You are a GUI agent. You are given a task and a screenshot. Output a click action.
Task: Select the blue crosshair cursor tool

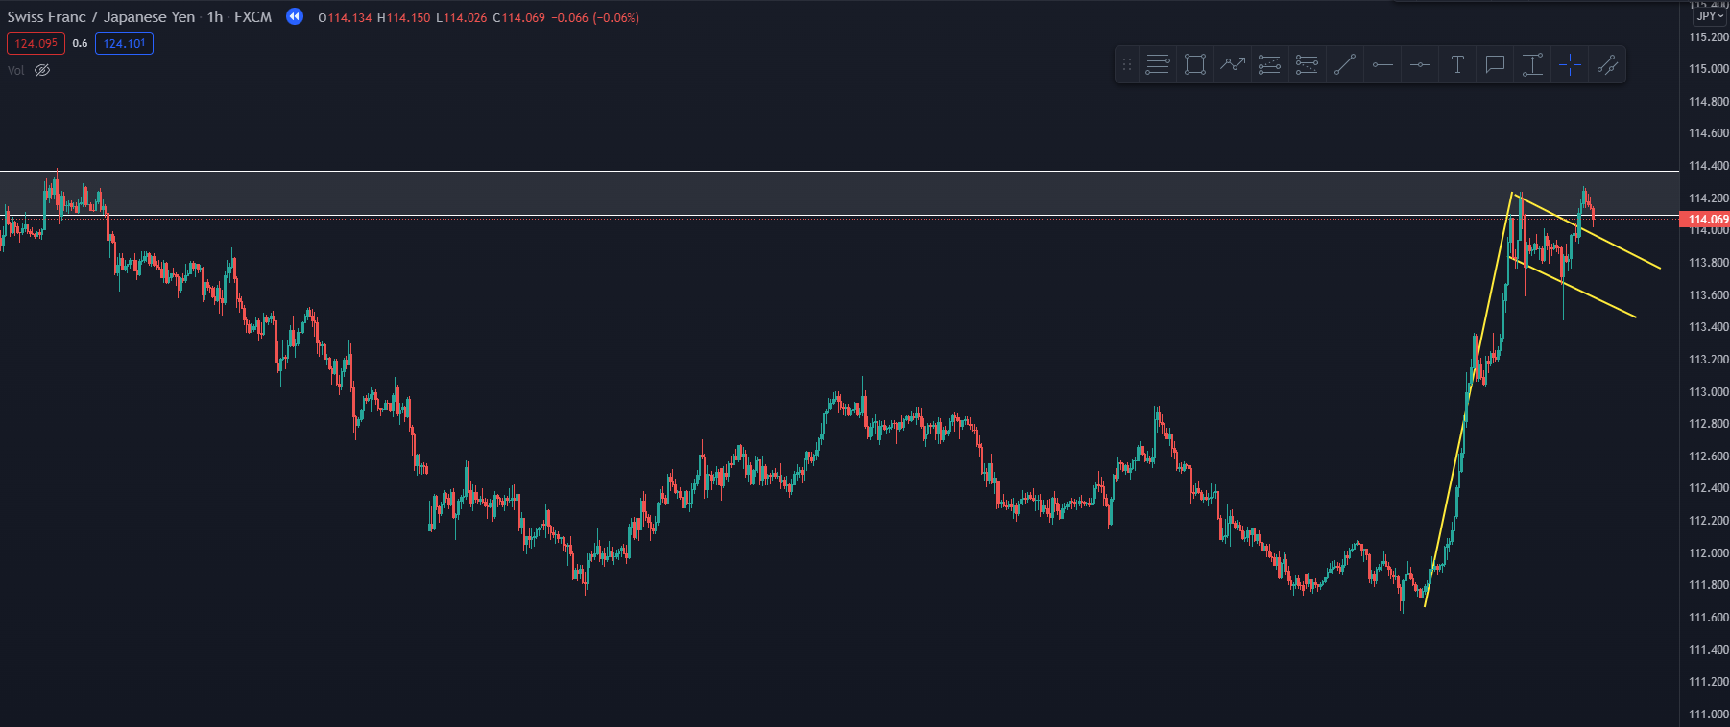(1570, 65)
